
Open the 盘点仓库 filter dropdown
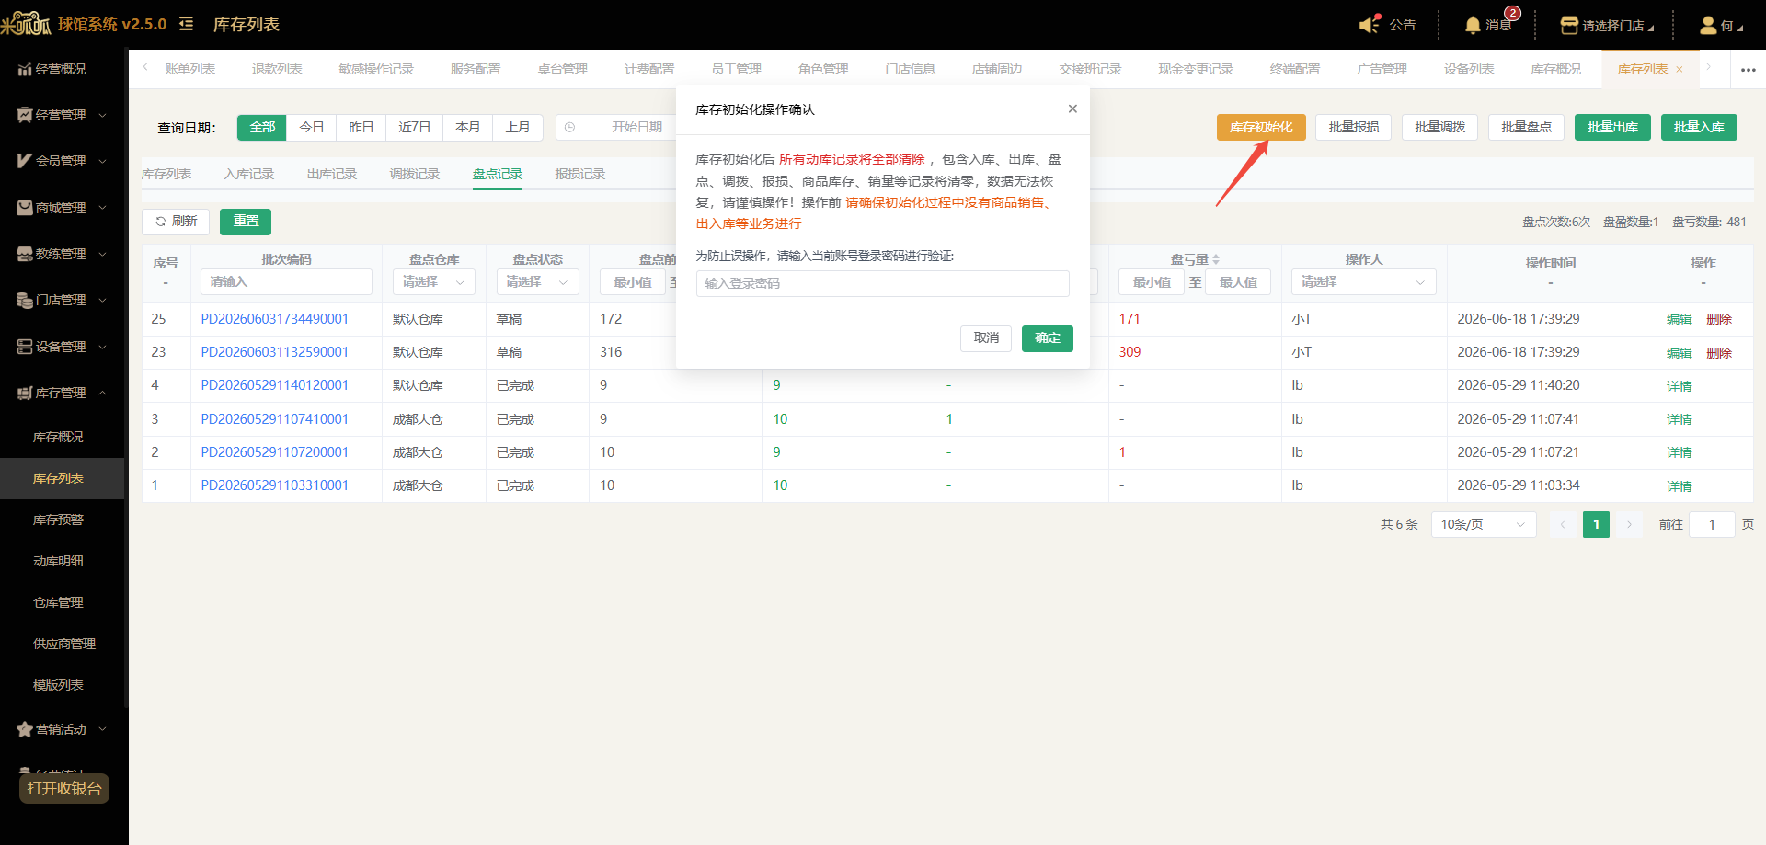434,282
